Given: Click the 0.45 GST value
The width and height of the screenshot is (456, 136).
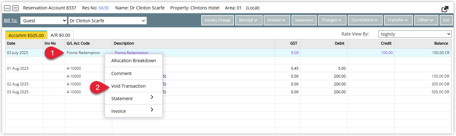Looking at the screenshot, I should coord(295,68).
